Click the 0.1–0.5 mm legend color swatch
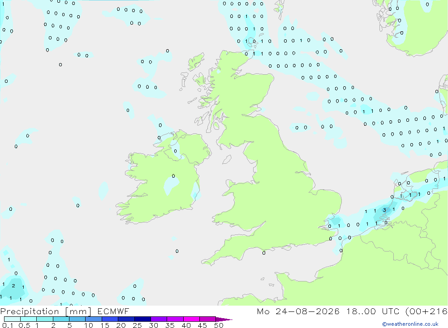 (12, 319)
